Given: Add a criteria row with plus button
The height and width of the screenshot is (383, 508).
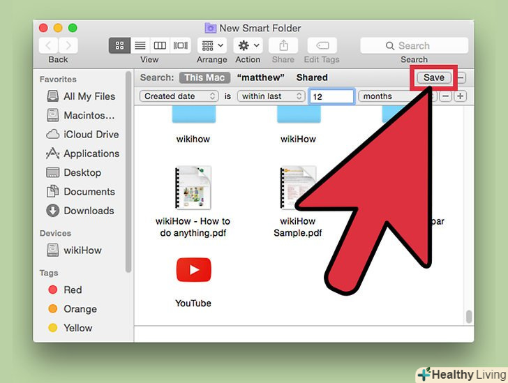Looking at the screenshot, I should (x=460, y=96).
